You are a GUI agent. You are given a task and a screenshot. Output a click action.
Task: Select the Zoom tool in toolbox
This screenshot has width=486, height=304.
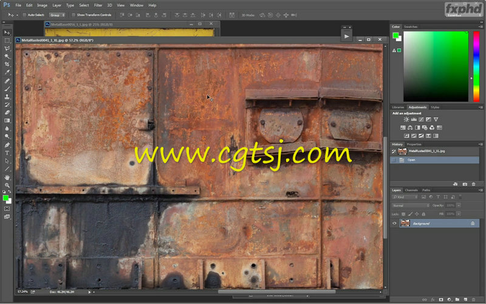click(x=7, y=185)
